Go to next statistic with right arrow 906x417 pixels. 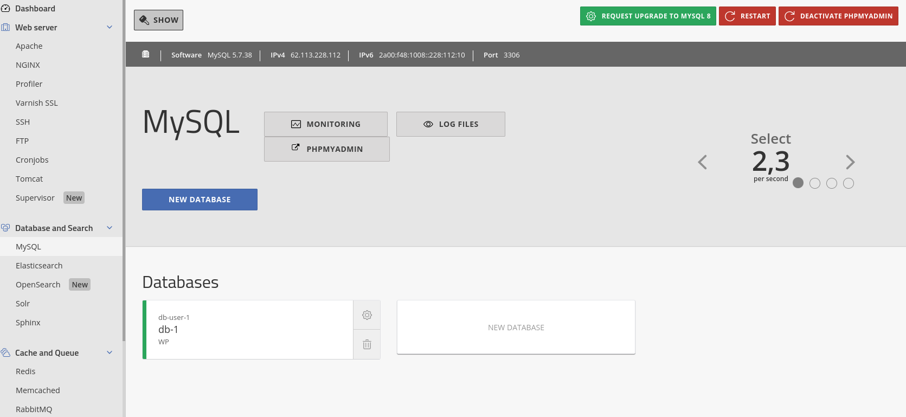[850, 162]
